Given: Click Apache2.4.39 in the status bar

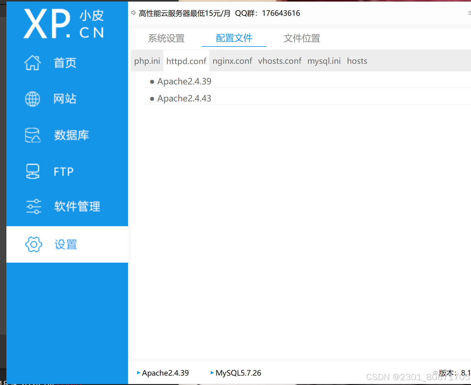Looking at the screenshot, I should (x=165, y=373).
